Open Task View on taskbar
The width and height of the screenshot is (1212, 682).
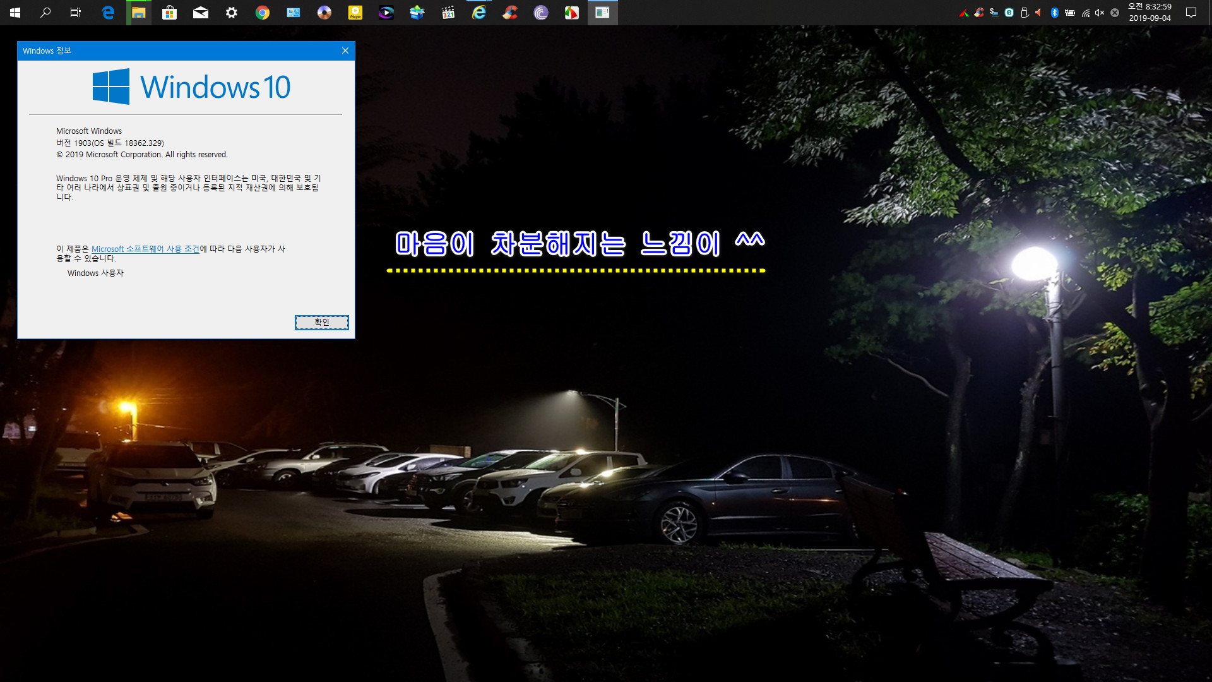point(76,13)
